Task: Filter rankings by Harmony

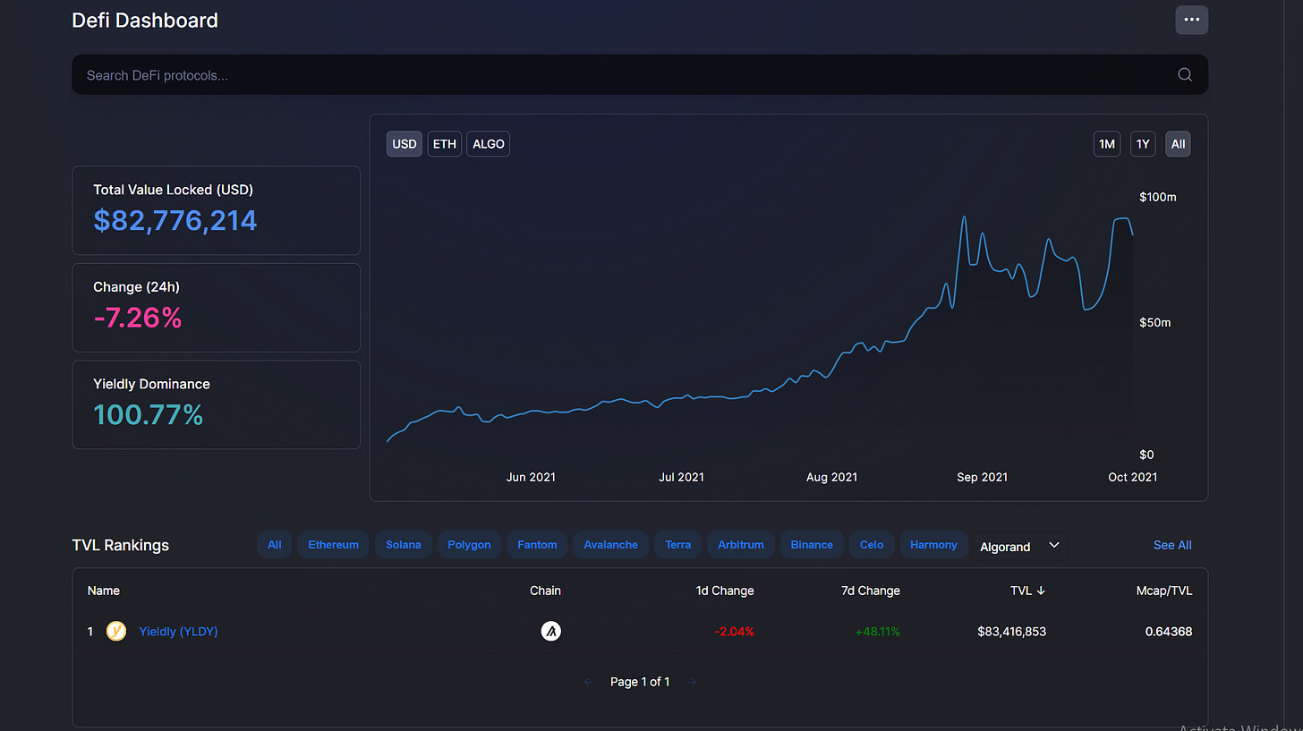Action: (933, 545)
